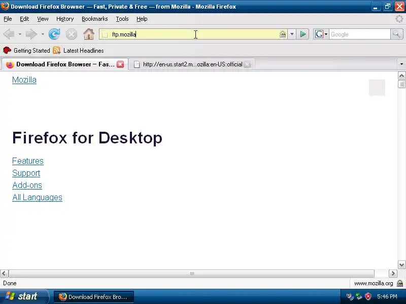
Task: Open the File menu
Action: point(8,19)
